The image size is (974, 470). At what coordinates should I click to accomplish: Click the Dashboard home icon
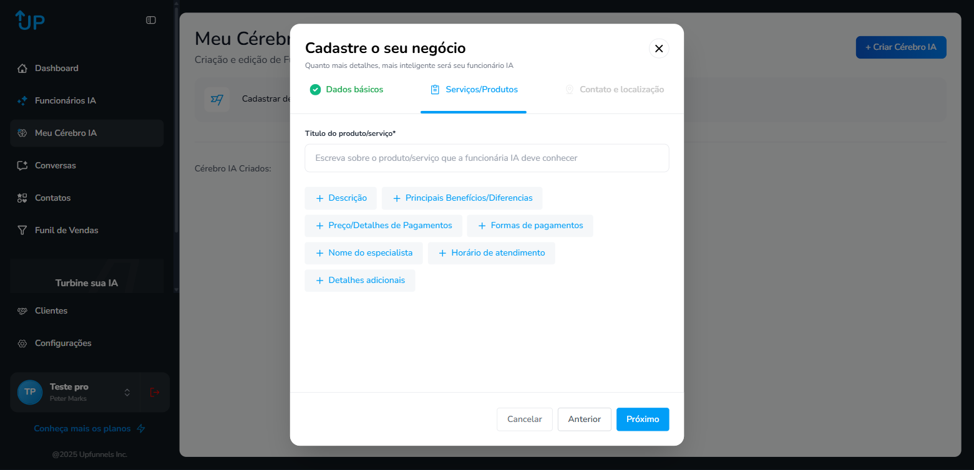(x=22, y=68)
